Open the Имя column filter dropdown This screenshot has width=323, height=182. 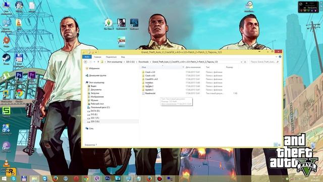pyautogui.click(x=183, y=67)
